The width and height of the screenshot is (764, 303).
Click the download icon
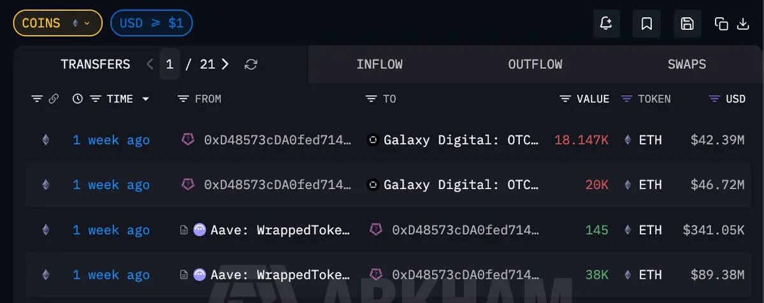pyautogui.click(x=742, y=24)
